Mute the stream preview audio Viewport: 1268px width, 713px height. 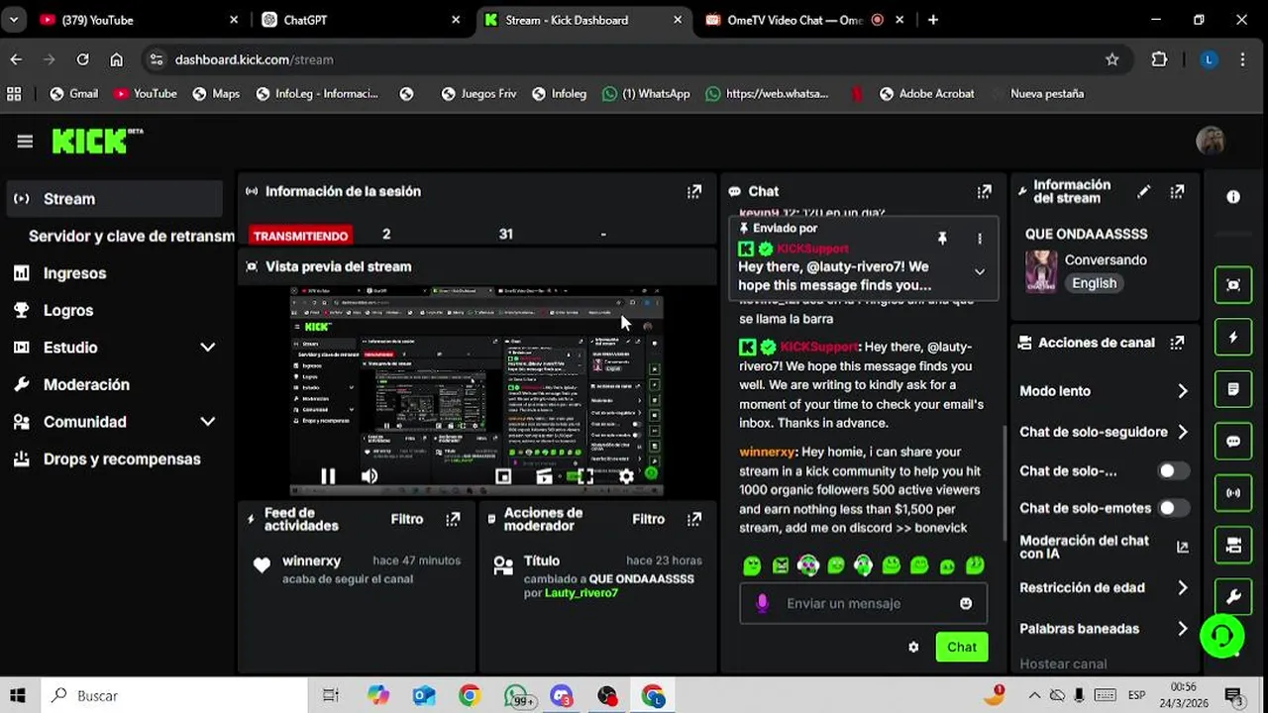point(370,476)
